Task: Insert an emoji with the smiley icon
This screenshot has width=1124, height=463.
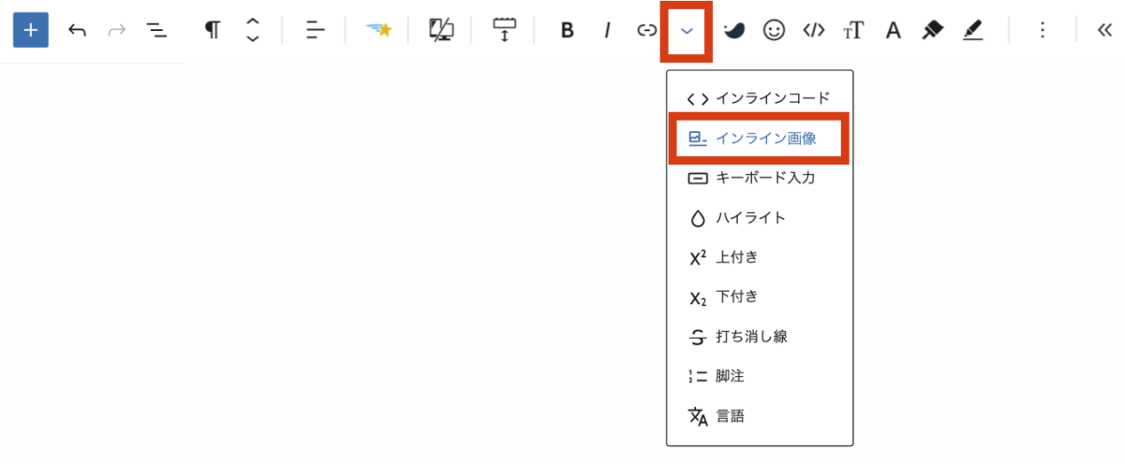Action: tap(774, 31)
